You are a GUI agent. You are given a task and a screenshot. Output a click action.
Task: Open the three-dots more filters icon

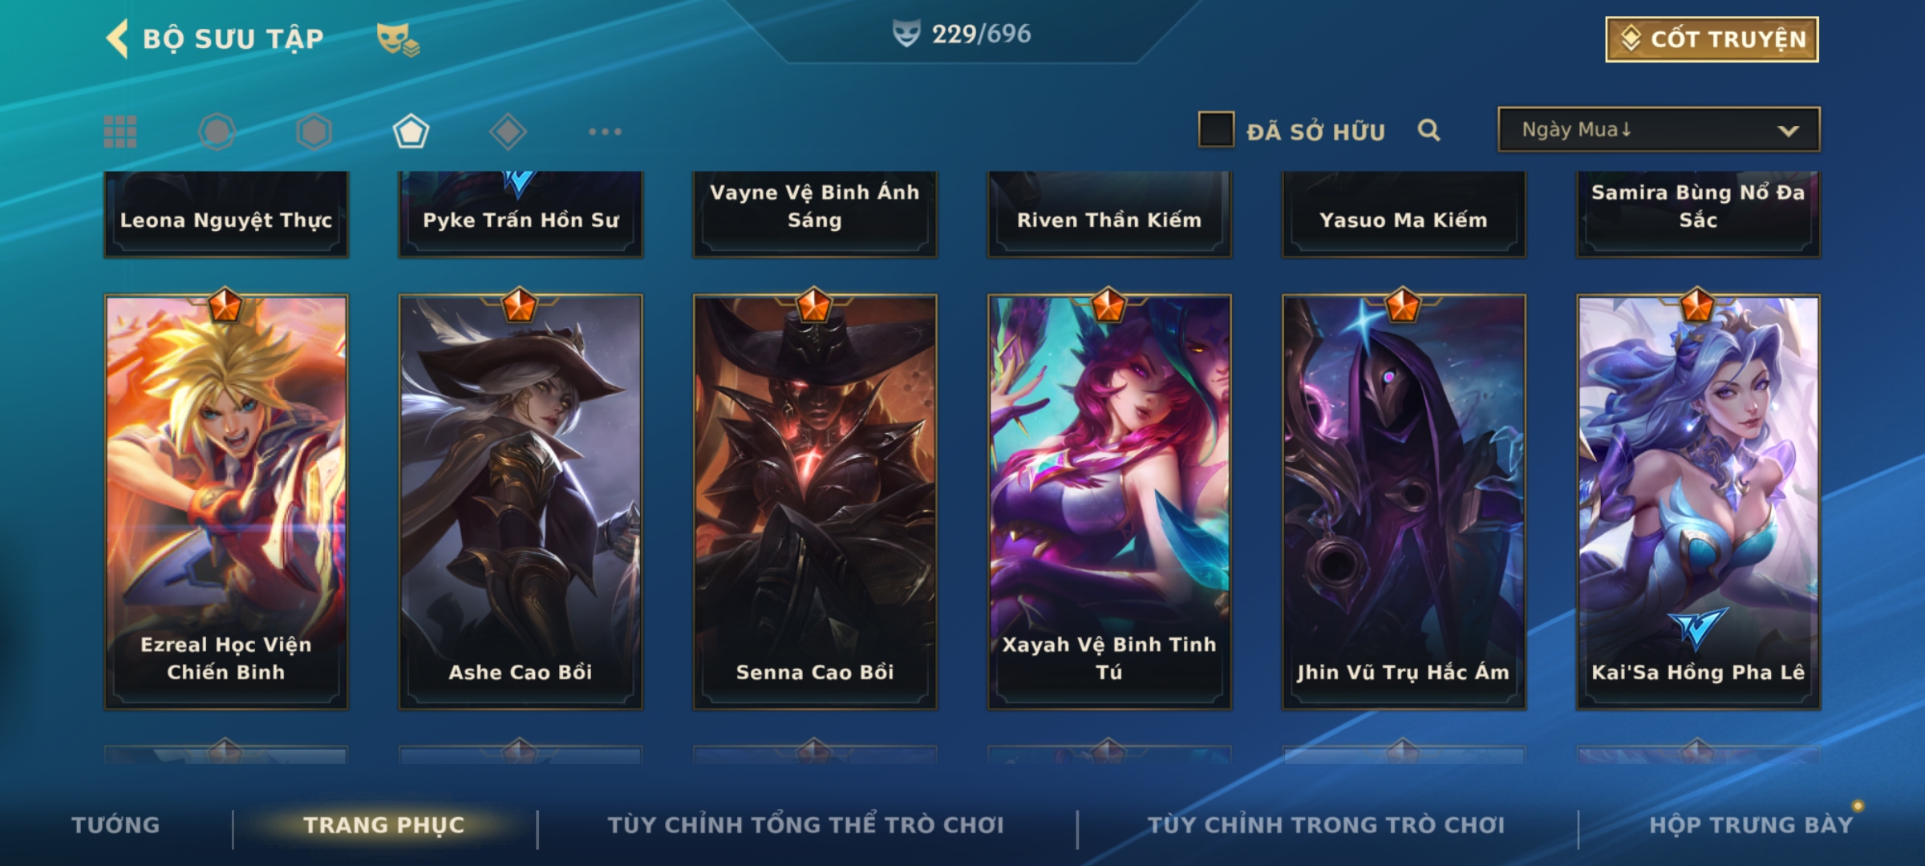click(x=605, y=132)
